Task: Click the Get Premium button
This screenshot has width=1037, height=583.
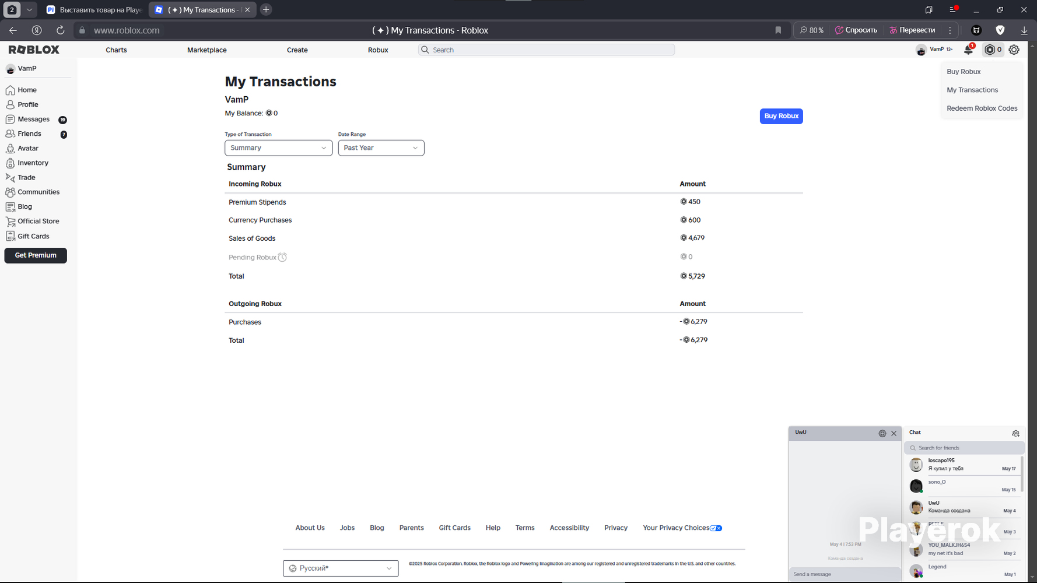Action: (36, 255)
